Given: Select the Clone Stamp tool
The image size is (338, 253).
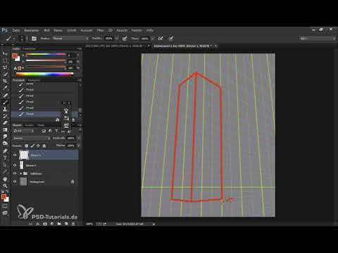Looking at the screenshot, I should [5, 109].
